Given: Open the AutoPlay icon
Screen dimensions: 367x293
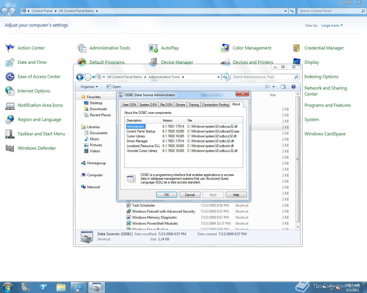Looking at the screenshot, I should tap(153, 48).
